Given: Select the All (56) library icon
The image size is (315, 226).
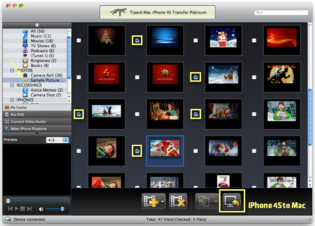Looking at the screenshot, I should (25, 31).
